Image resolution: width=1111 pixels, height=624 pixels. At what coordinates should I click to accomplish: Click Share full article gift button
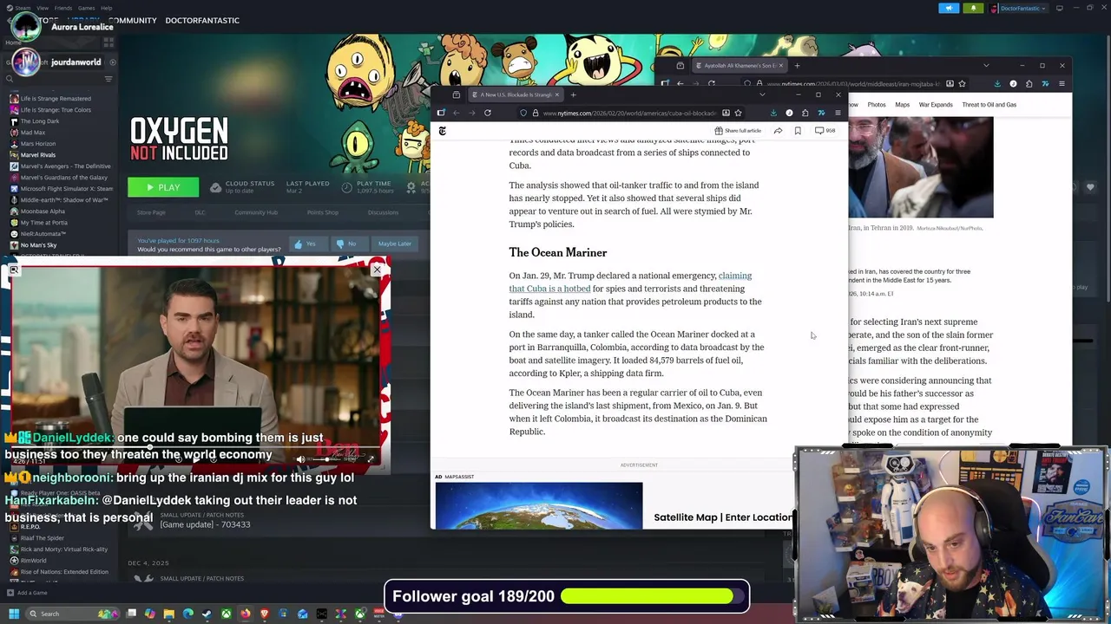pos(738,131)
